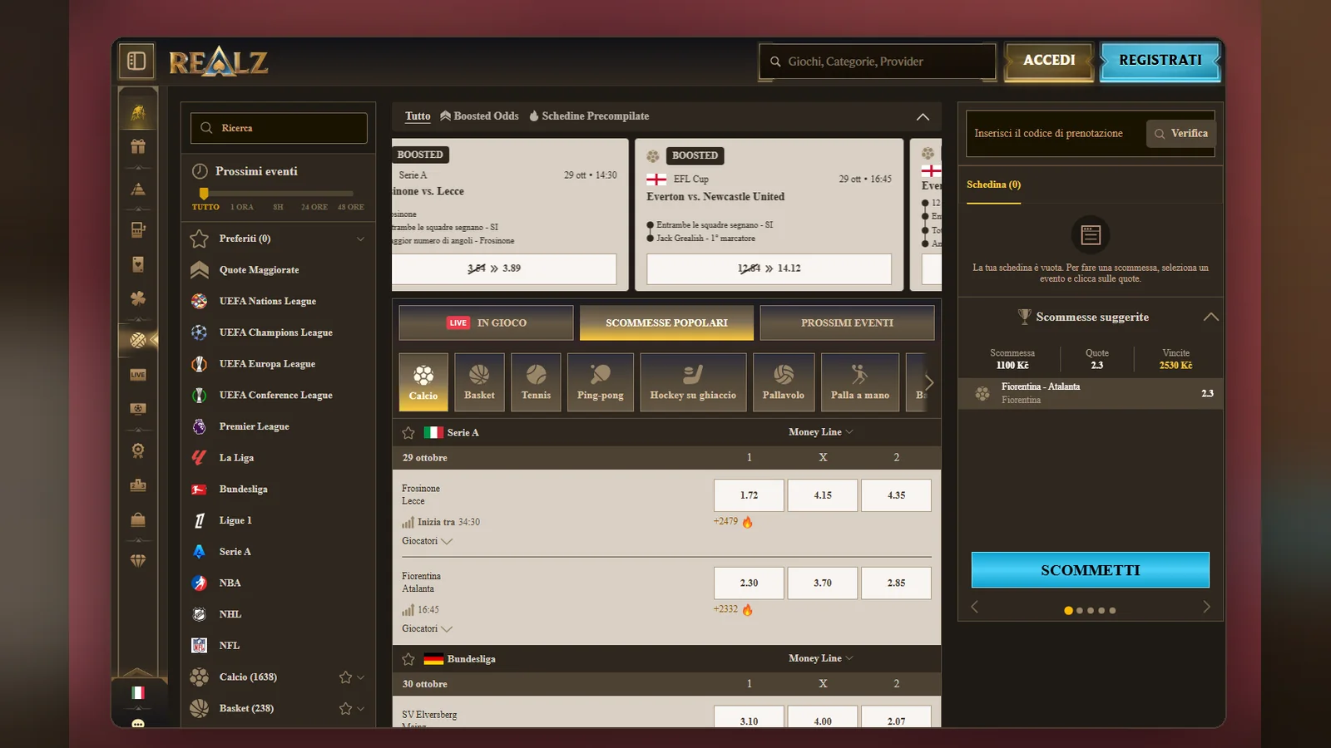Switch to PROSSIMI EVENTI tab
The width and height of the screenshot is (1331, 748).
point(847,322)
